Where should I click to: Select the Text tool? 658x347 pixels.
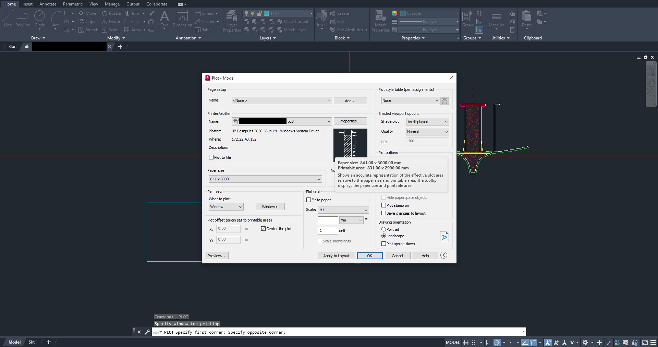(x=164, y=19)
